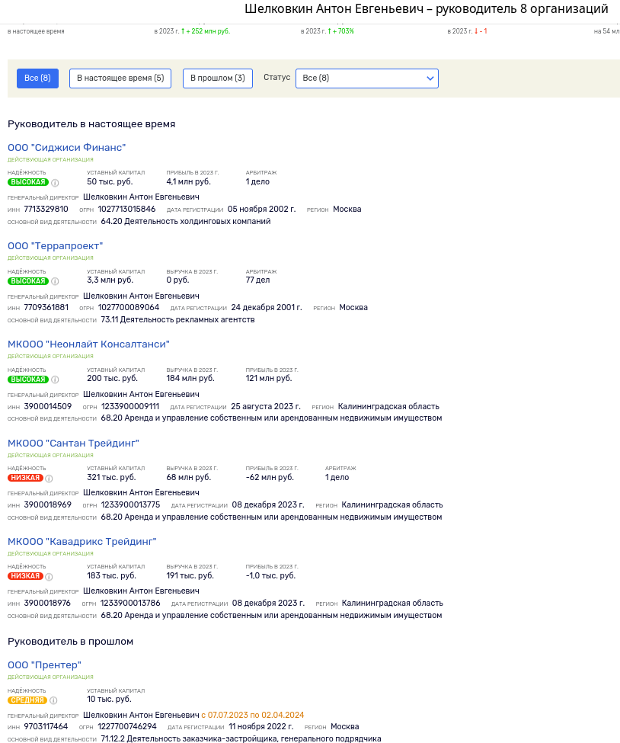Click OGRN 1233900013786
Image resolution: width=620 pixels, height=743 pixels.
130,604
